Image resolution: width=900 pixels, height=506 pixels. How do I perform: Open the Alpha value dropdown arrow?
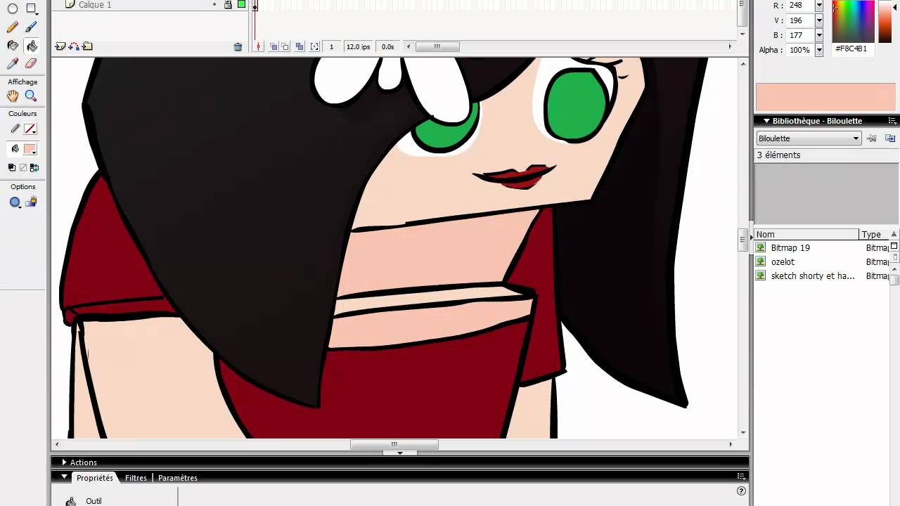pos(819,50)
